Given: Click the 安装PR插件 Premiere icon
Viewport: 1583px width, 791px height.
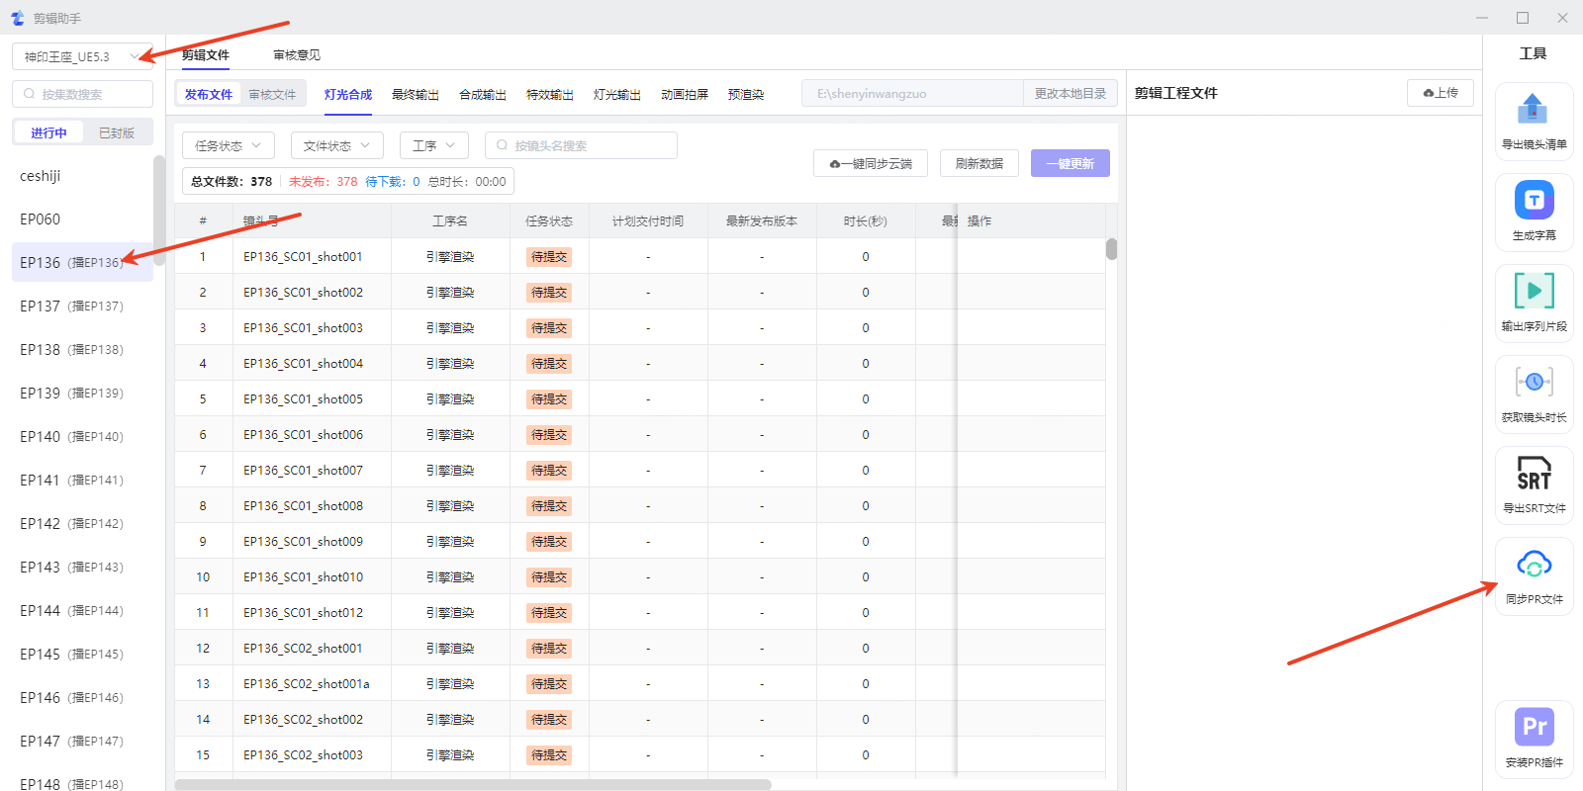Looking at the screenshot, I should 1534,728.
